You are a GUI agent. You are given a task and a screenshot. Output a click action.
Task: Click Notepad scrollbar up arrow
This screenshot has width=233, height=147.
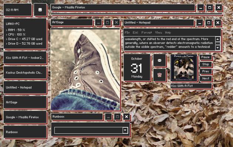pyautogui.click(x=218, y=39)
